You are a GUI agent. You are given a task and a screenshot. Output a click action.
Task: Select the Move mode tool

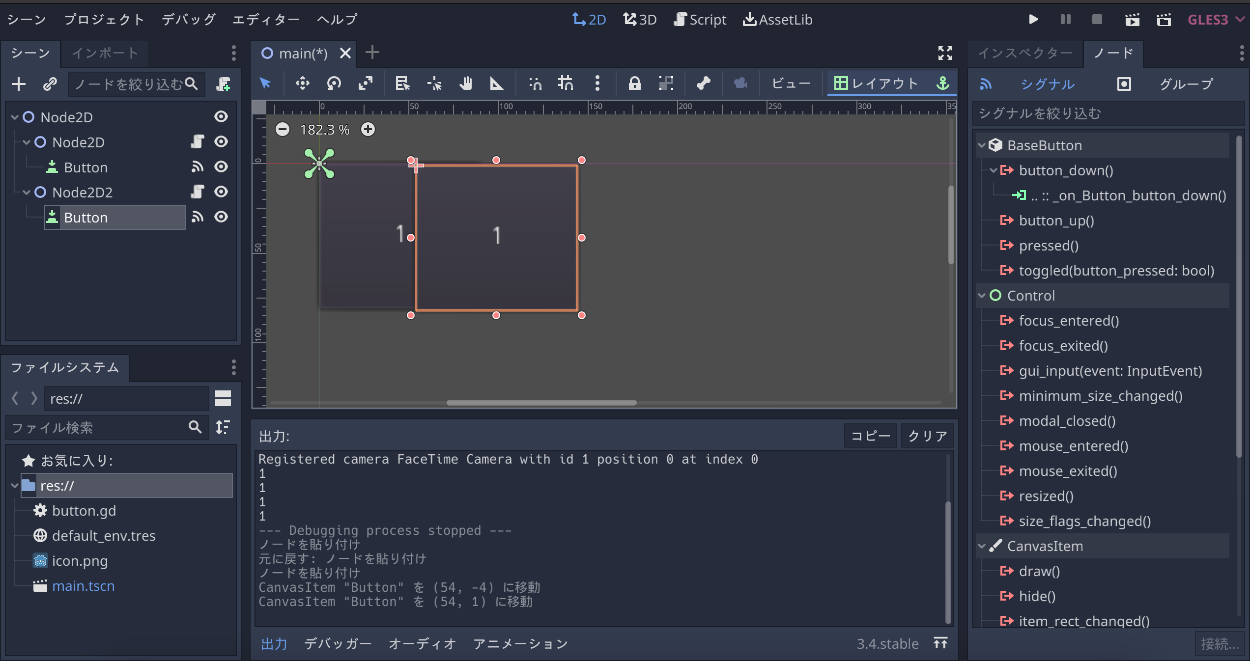tap(302, 83)
